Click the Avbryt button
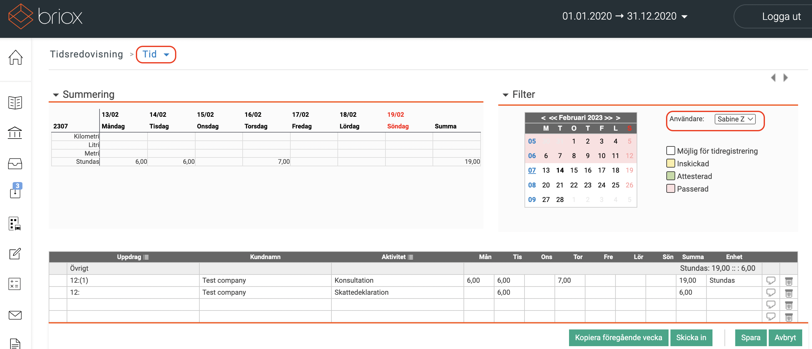Image resolution: width=812 pixels, height=349 pixels. click(785, 338)
